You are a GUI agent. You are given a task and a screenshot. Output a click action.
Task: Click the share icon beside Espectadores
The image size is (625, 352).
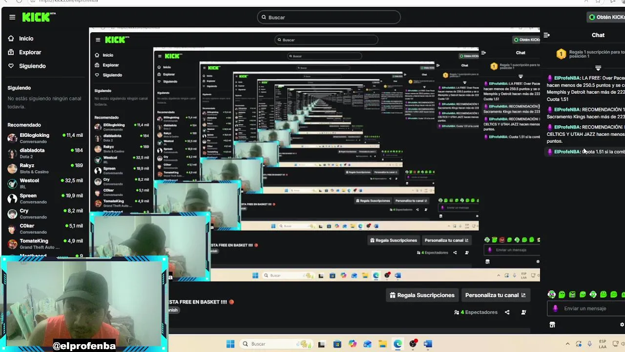(507, 312)
